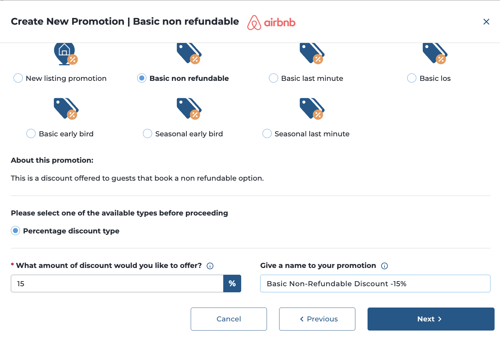Click info icon beside promotion name label

(384, 266)
